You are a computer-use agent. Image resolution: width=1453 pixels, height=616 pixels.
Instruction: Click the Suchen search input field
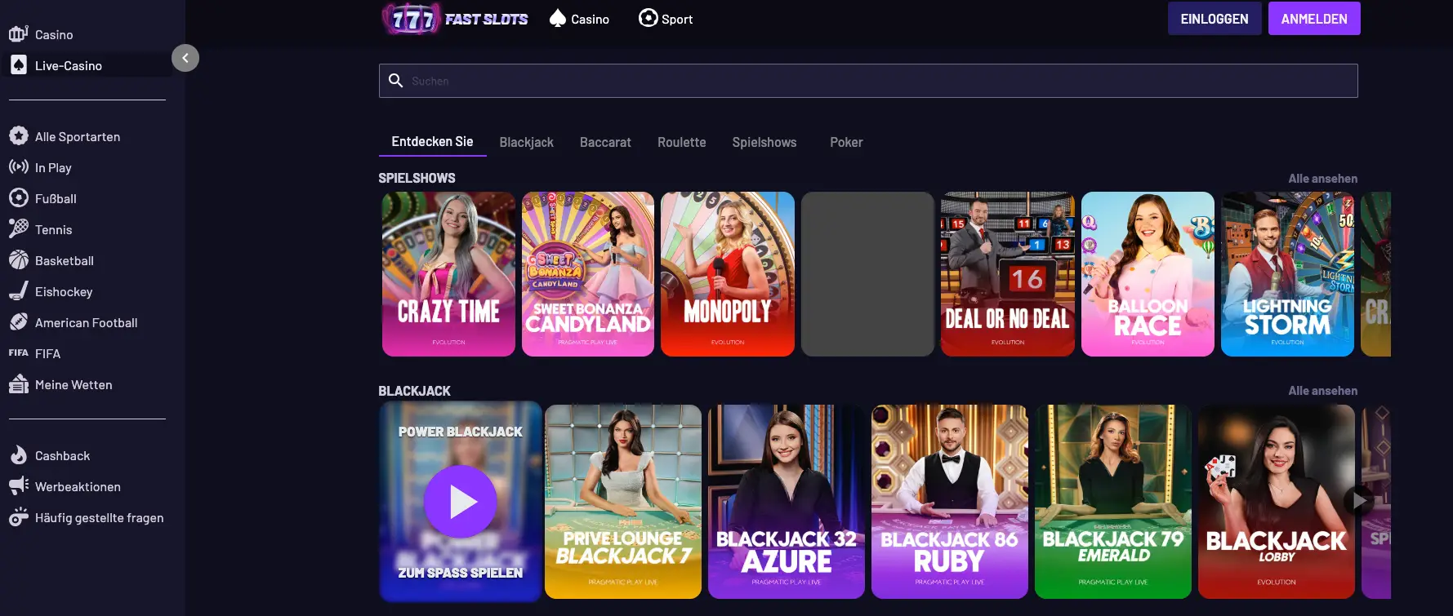868,81
